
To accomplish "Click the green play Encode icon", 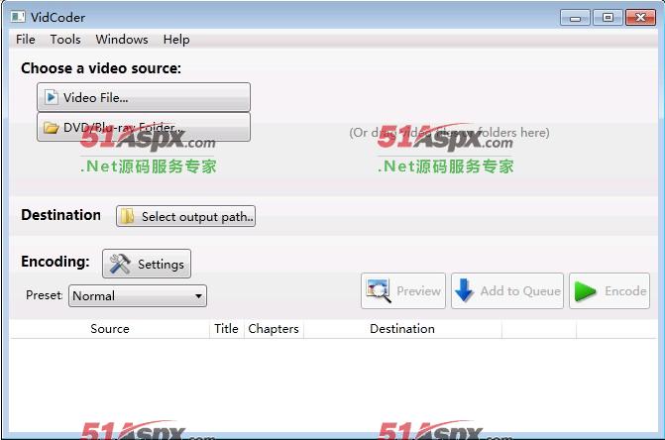I will (x=585, y=291).
